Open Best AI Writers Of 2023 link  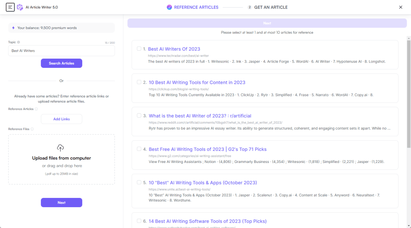point(174,49)
